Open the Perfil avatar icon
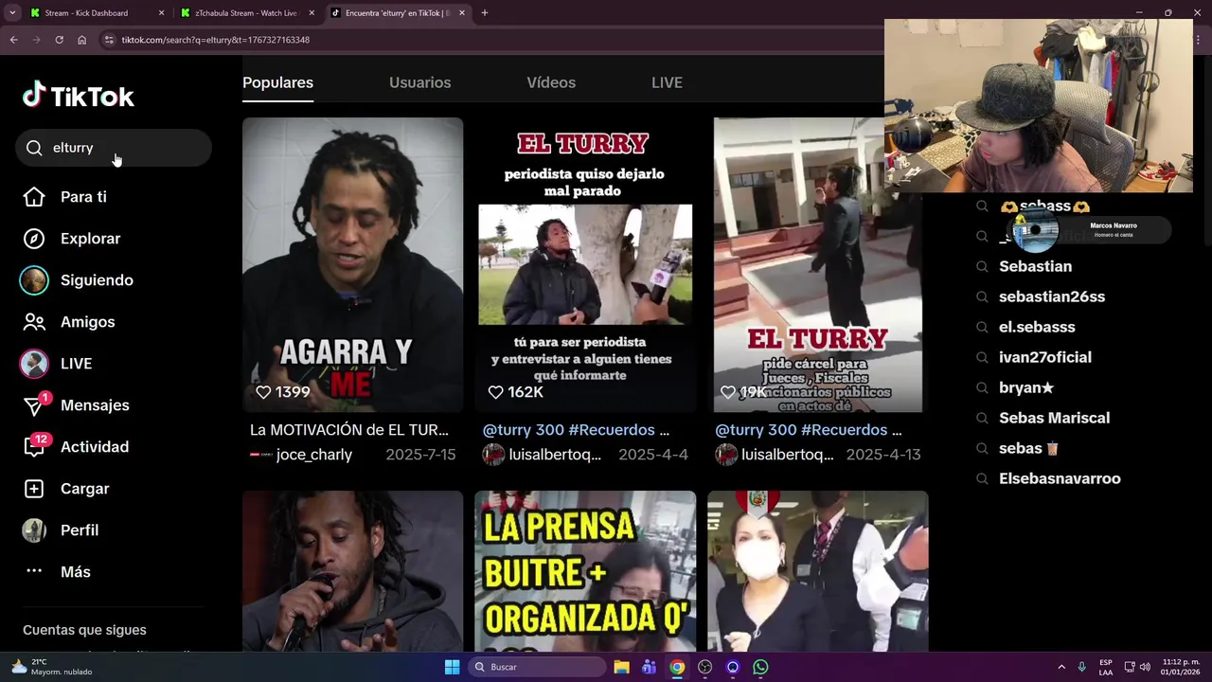 tap(34, 530)
